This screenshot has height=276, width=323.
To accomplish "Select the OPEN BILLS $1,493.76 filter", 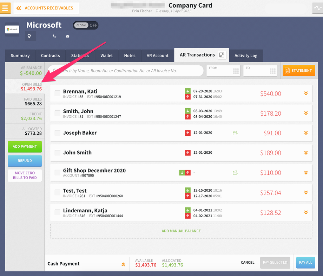I will (x=25, y=86).
